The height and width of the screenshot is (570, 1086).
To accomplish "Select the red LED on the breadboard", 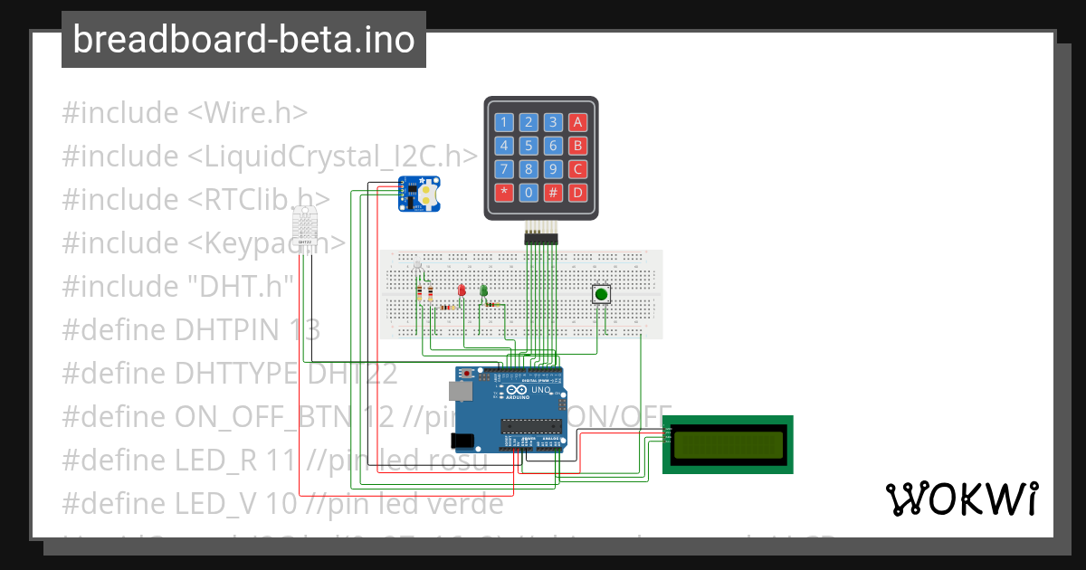I will coord(462,290).
